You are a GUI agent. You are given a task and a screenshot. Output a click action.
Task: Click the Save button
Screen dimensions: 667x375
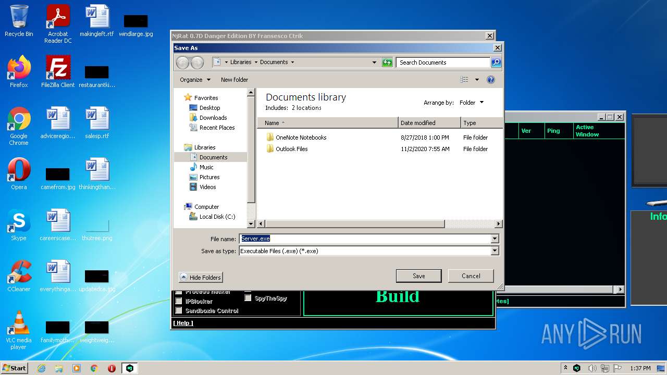418,276
